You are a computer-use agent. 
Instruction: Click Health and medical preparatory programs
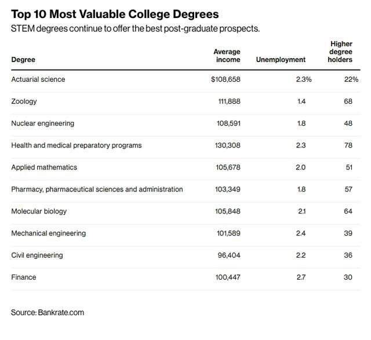tap(77, 146)
